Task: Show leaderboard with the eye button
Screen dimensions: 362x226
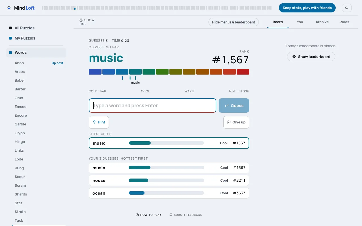Action: tap(311, 56)
